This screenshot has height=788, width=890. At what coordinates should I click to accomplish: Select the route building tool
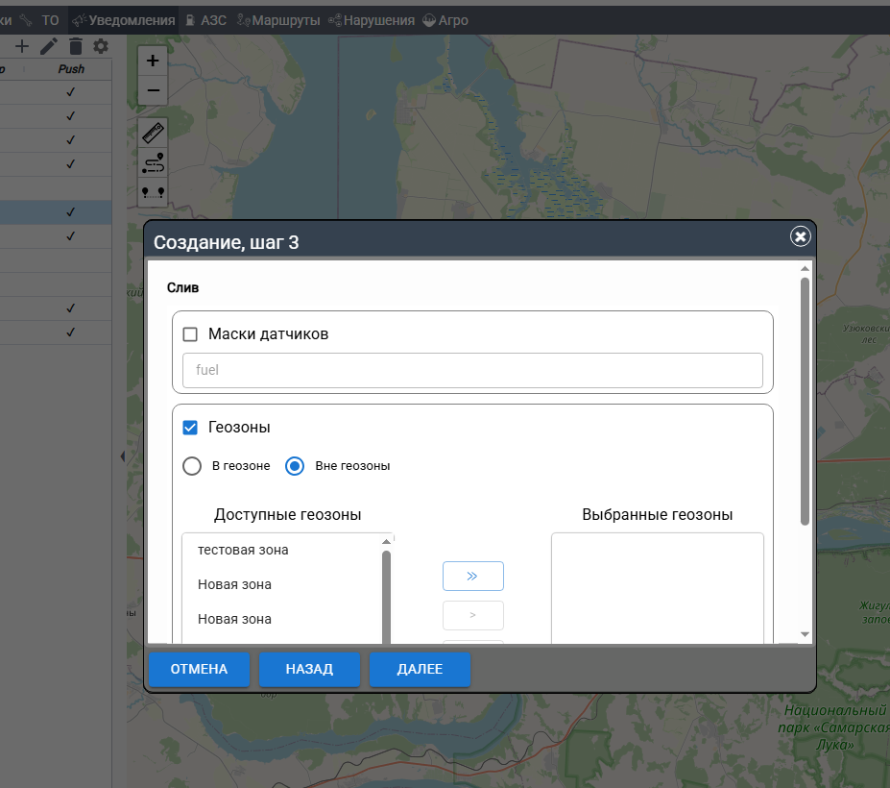click(x=153, y=162)
